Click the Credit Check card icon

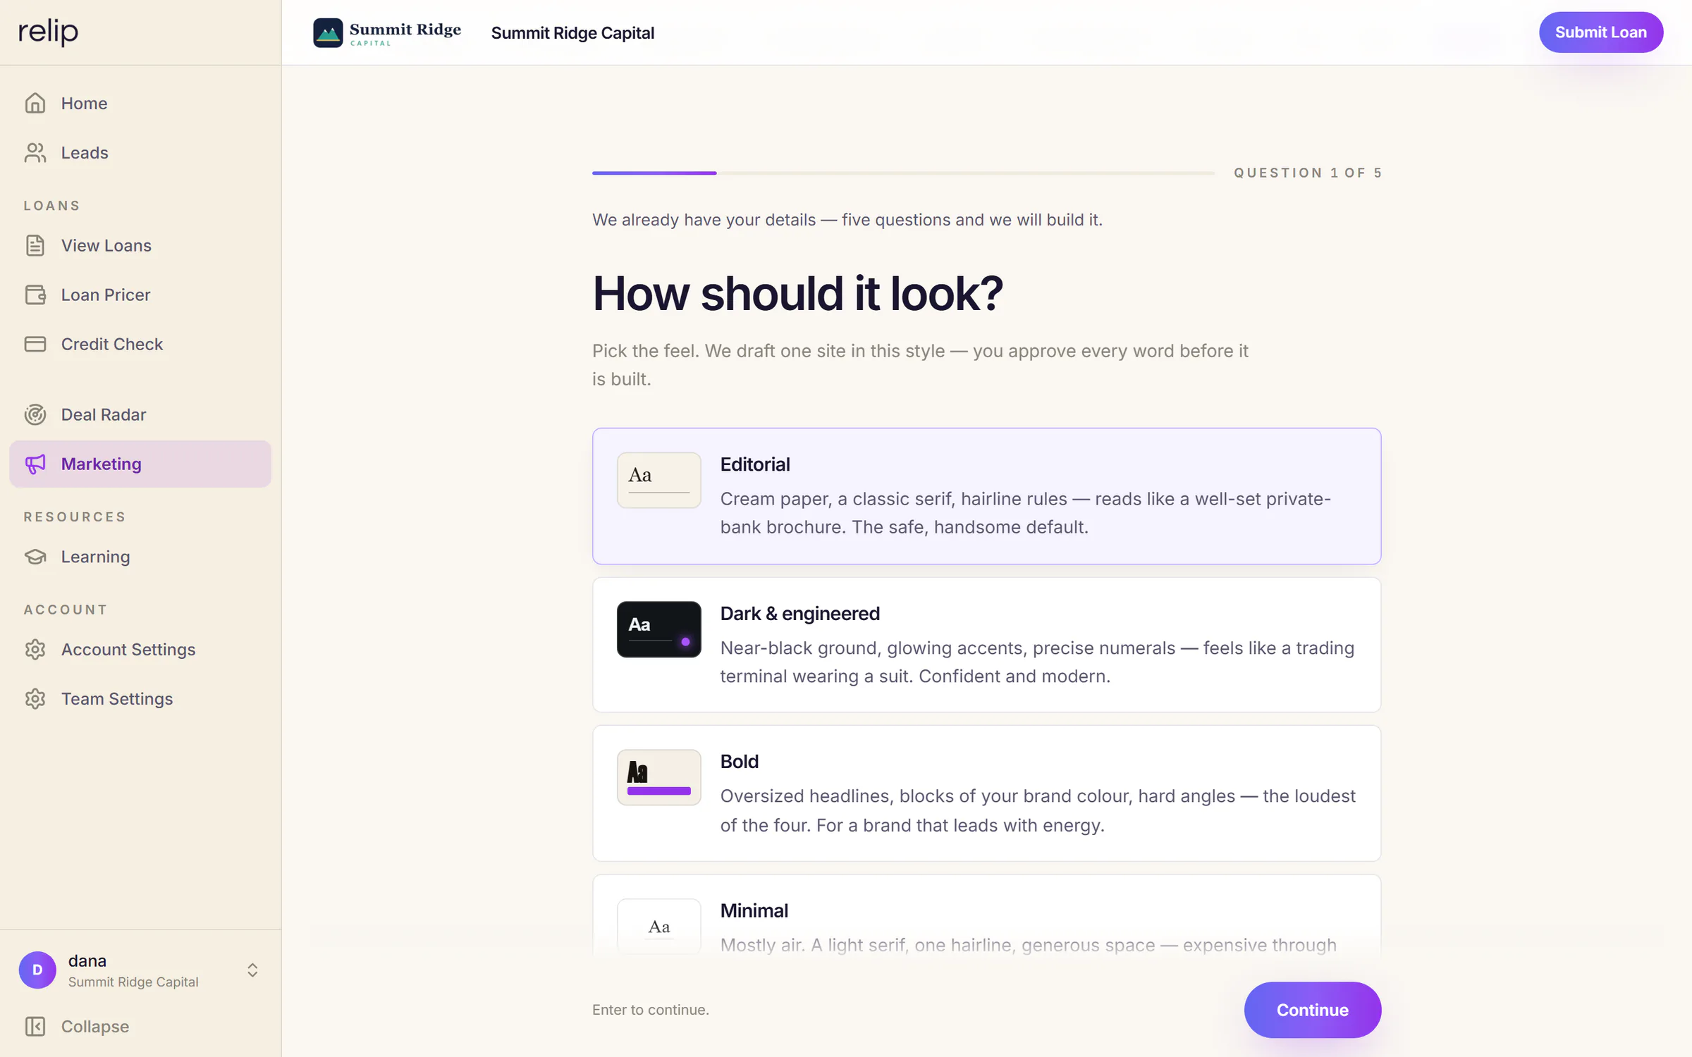35,344
